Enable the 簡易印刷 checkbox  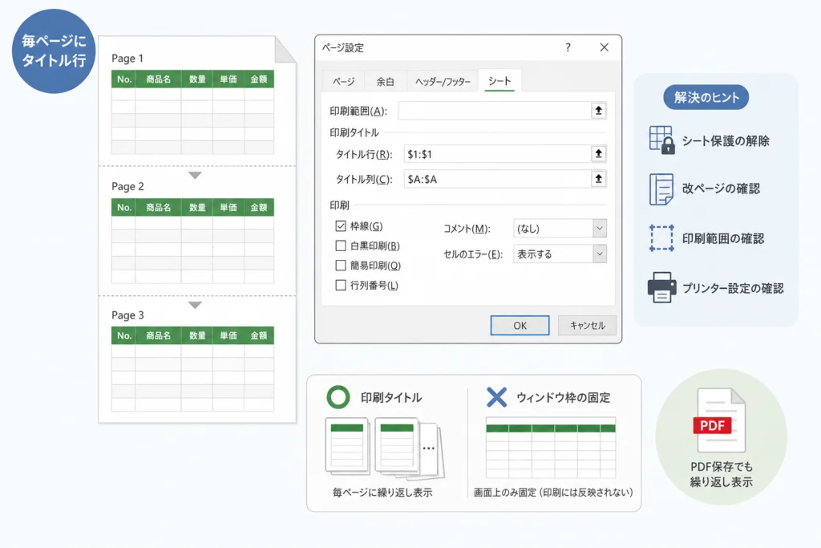341,266
